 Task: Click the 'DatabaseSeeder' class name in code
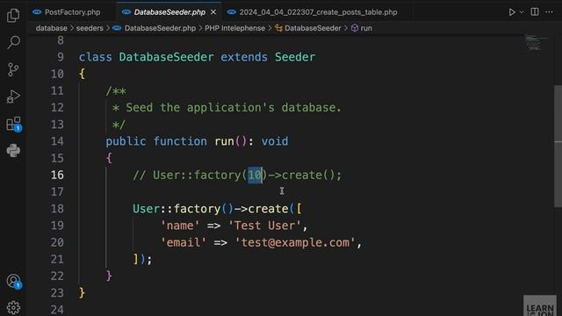166,57
